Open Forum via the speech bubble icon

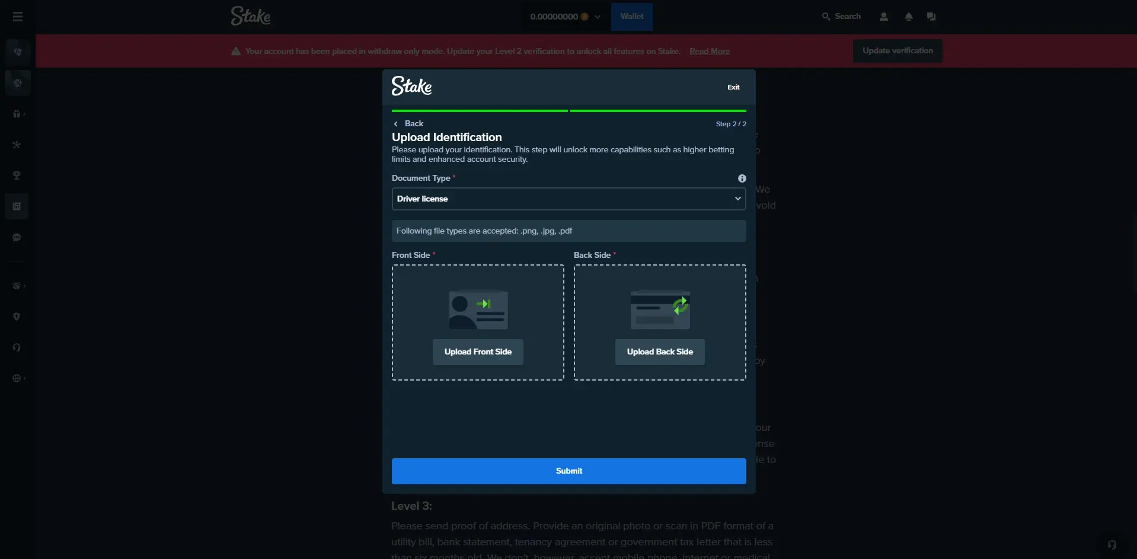pos(17,237)
